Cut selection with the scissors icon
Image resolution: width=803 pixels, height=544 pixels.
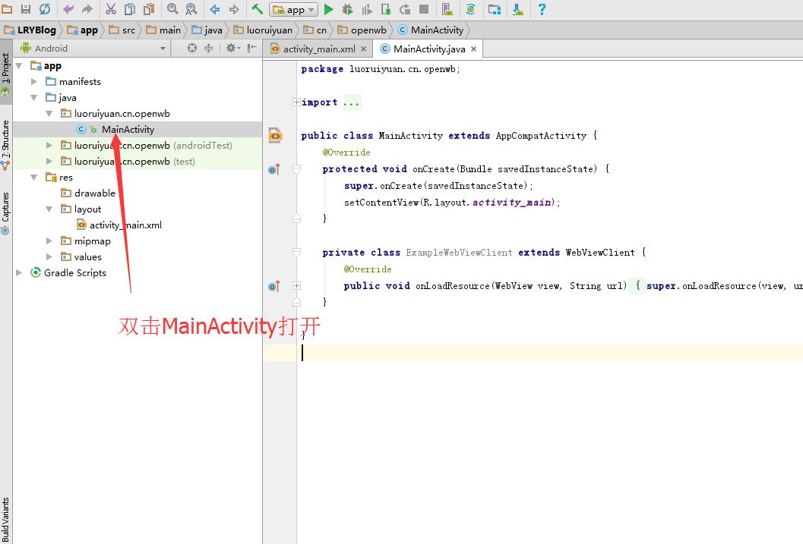point(111,8)
